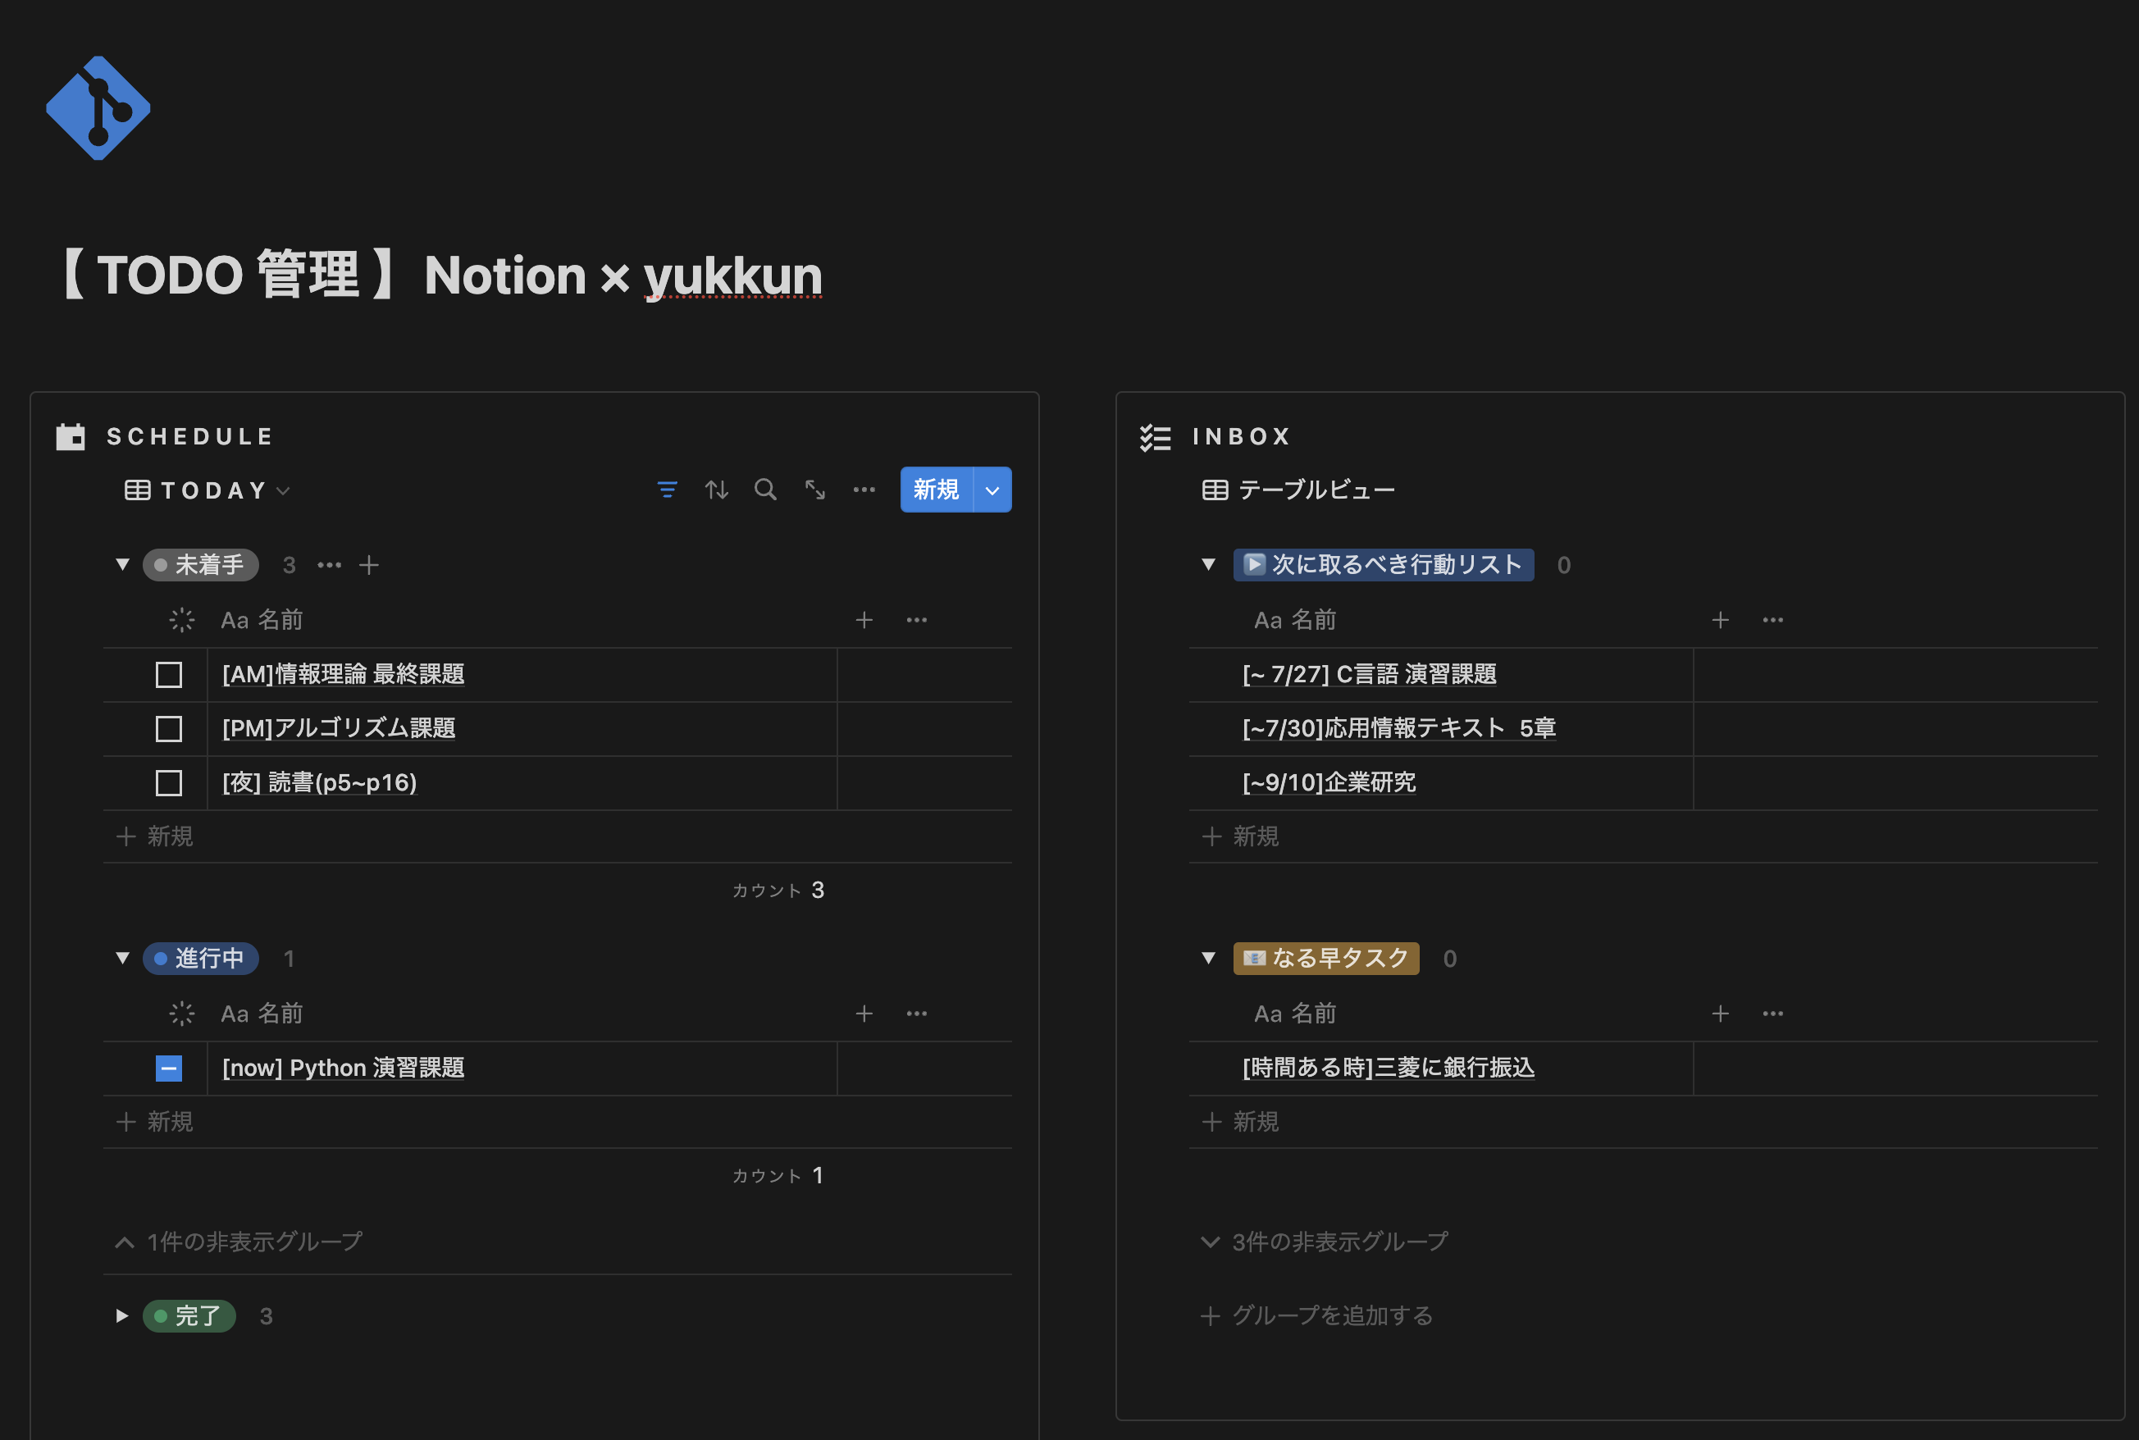Toggle the [now] Python 演習課題 checkbox
The width and height of the screenshot is (2139, 1440).
point(169,1068)
